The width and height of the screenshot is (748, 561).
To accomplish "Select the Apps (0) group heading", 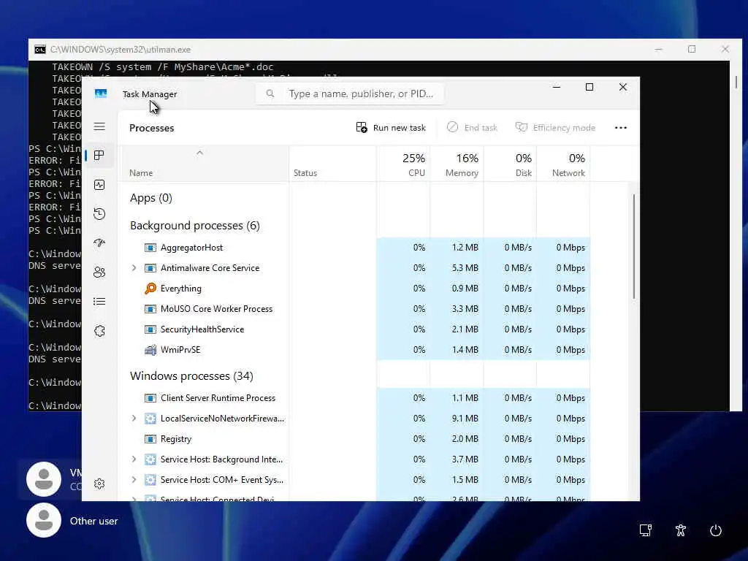I will (x=150, y=198).
